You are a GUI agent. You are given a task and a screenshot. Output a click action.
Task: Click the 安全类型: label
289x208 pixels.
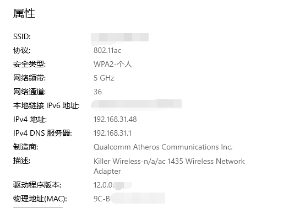29,64
